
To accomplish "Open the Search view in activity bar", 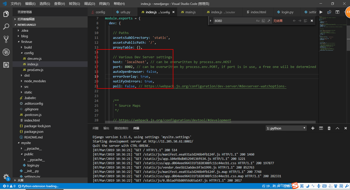I will 6,26.
